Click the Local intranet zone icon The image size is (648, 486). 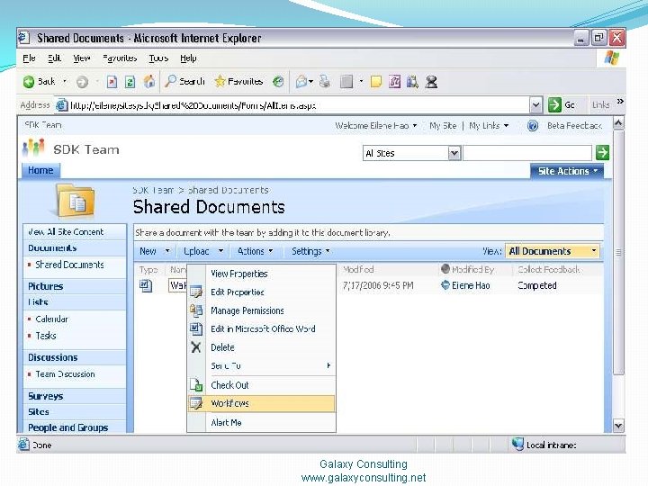[517, 445]
